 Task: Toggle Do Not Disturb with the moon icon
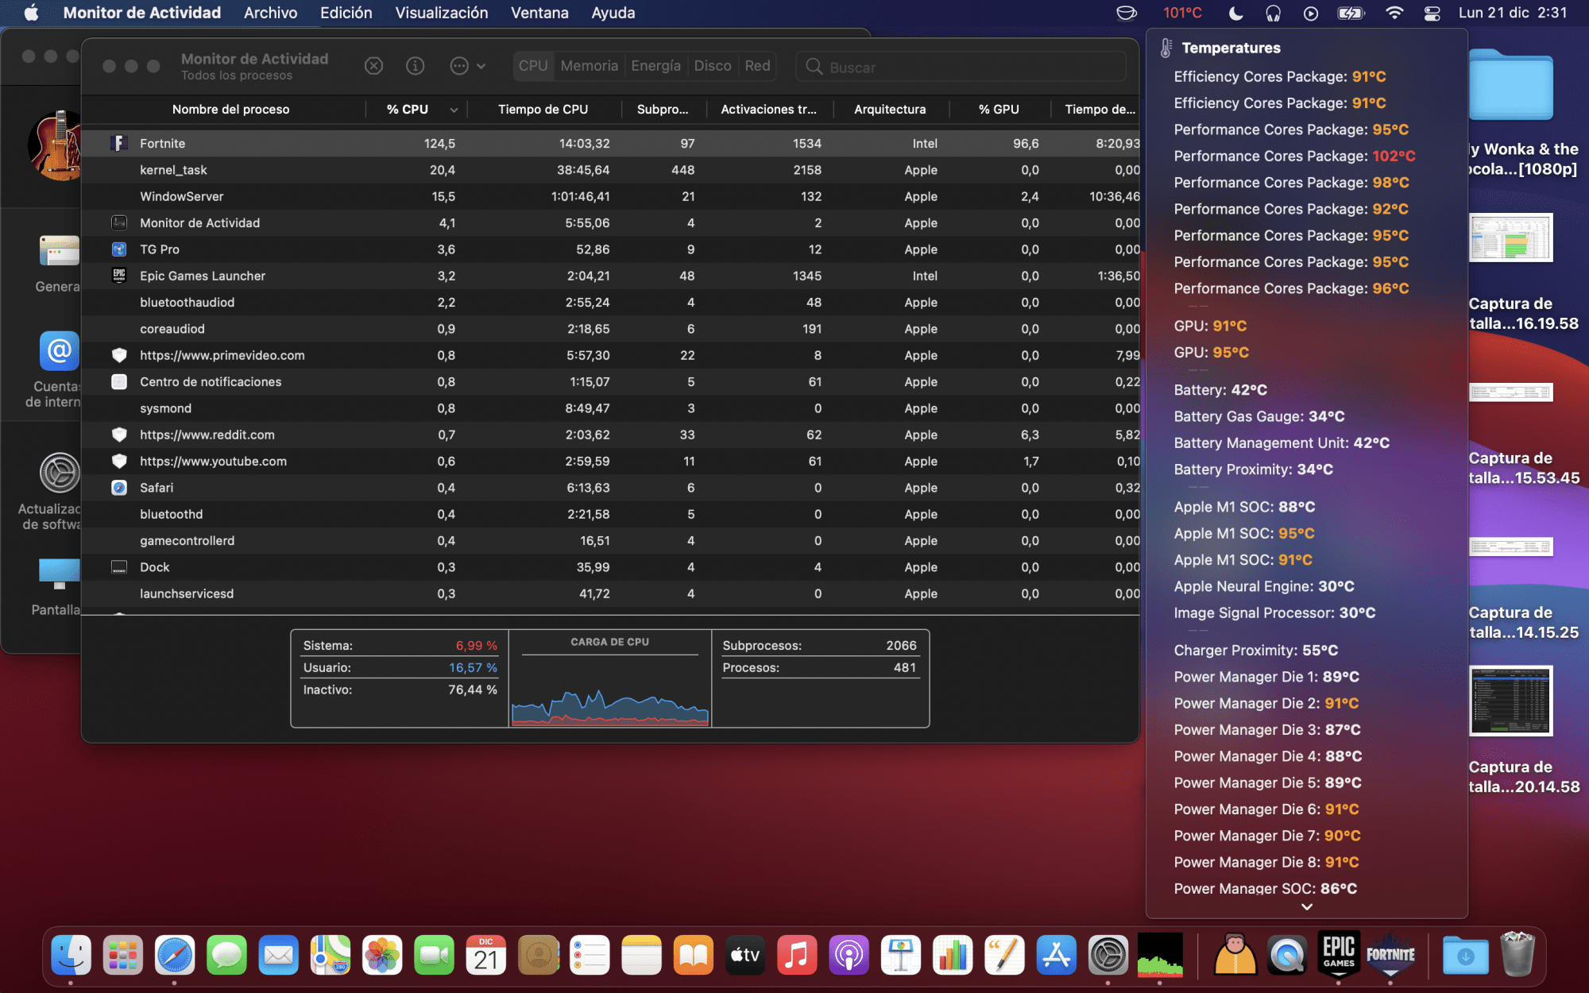1234,13
